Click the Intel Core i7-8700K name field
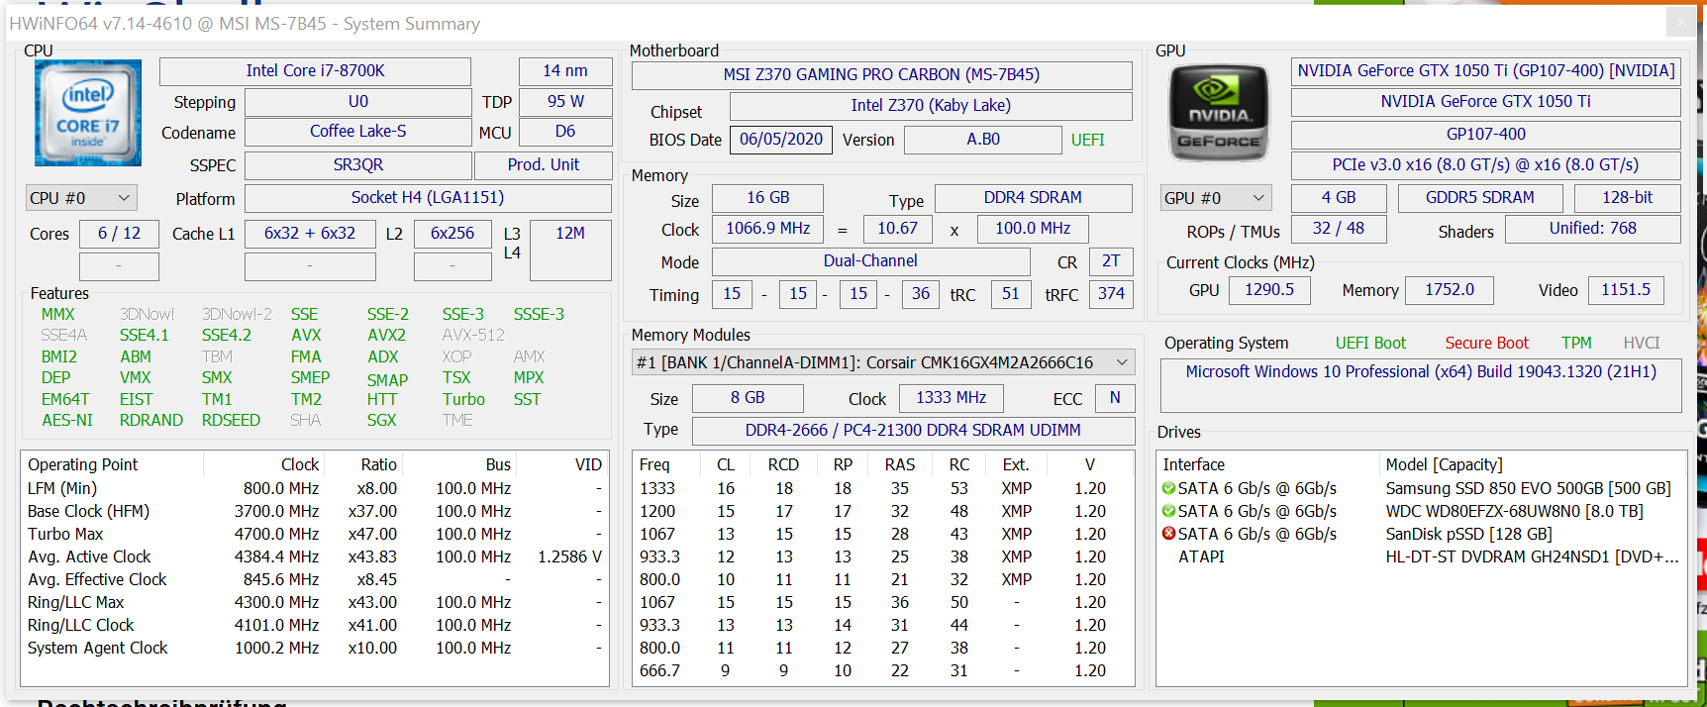 click(x=315, y=71)
